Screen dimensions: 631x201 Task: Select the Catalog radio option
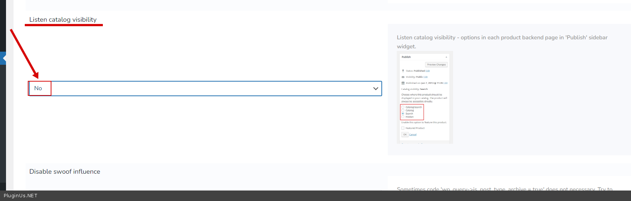click(403, 110)
